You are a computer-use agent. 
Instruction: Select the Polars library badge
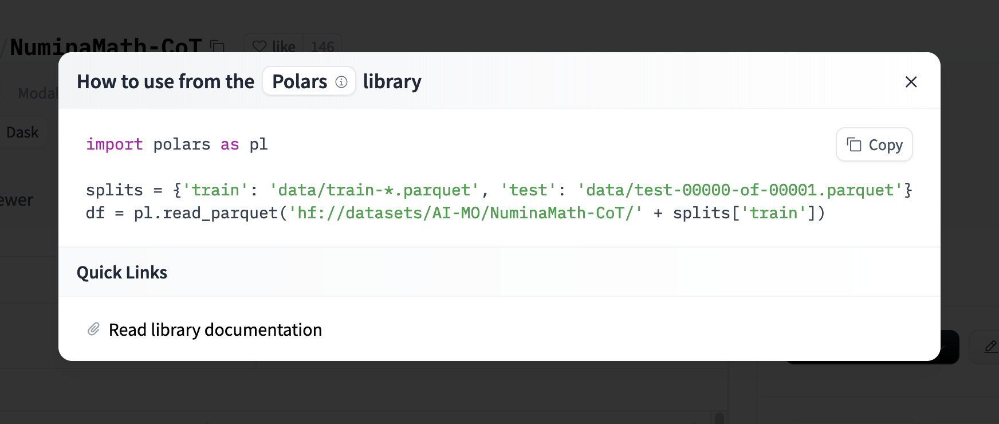(309, 81)
